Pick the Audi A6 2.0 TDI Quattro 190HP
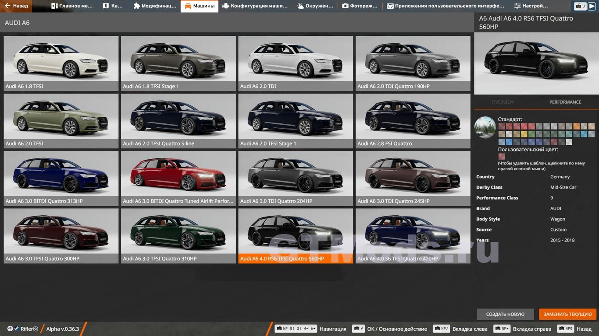The width and height of the screenshot is (599, 336). pyautogui.click(x=413, y=63)
